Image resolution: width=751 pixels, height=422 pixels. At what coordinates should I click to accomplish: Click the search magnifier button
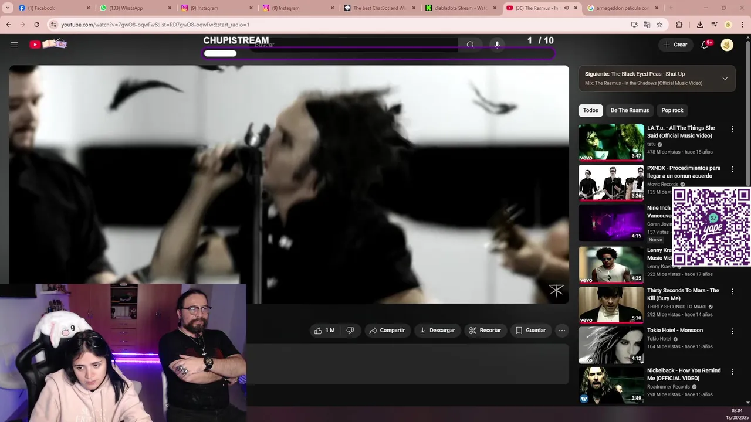point(470,45)
